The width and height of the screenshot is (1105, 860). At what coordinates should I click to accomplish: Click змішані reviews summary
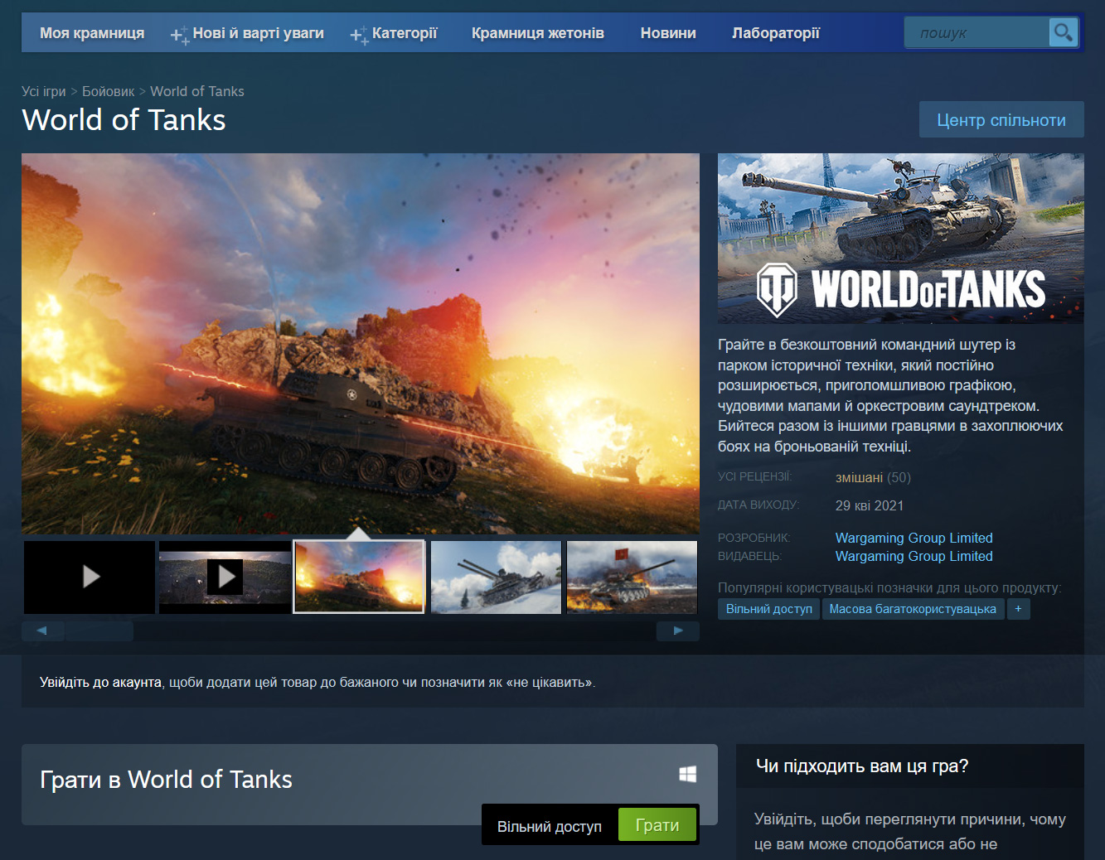860,477
